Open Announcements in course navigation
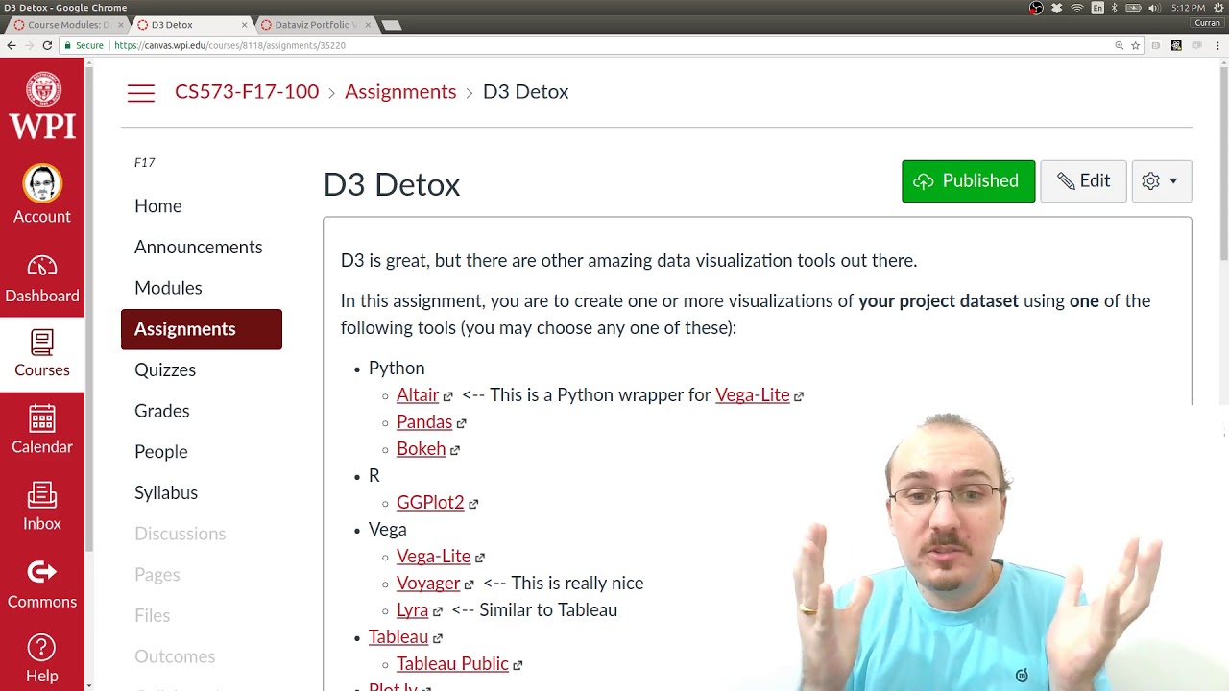The width and height of the screenshot is (1229, 691). [199, 248]
